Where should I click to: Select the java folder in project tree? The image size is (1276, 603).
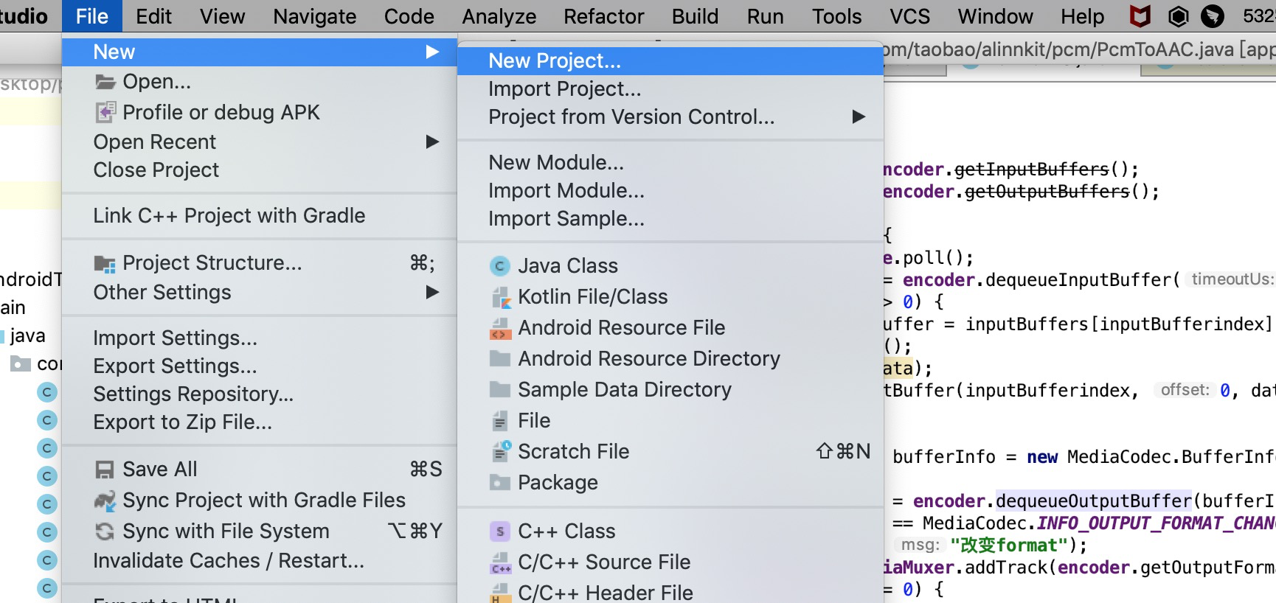tap(27, 336)
